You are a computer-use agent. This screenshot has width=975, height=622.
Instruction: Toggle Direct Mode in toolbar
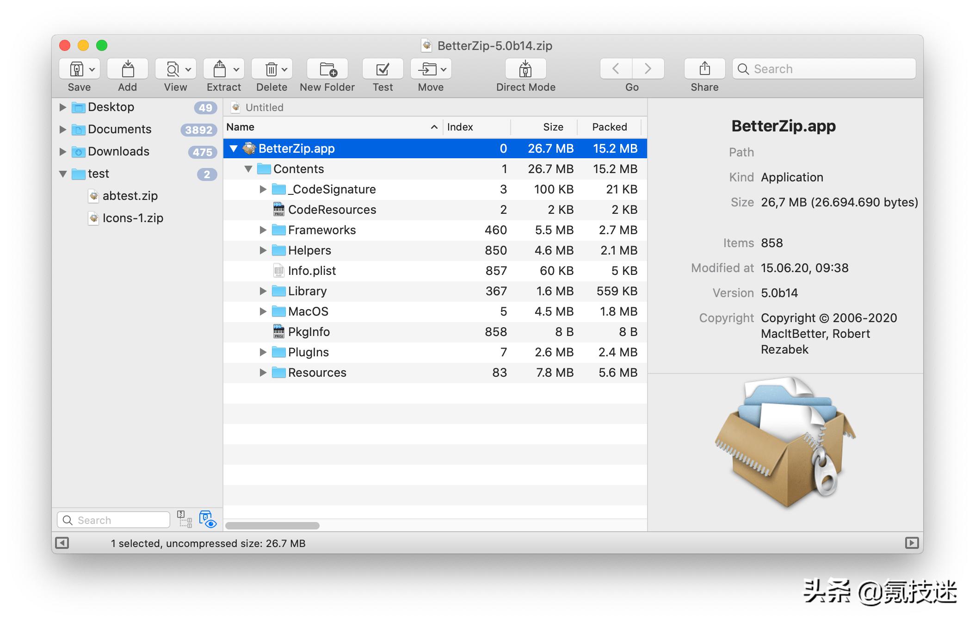[x=525, y=69]
